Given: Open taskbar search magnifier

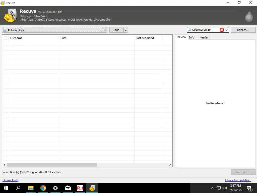Looking at the screenshot, I should coord(18,188).
